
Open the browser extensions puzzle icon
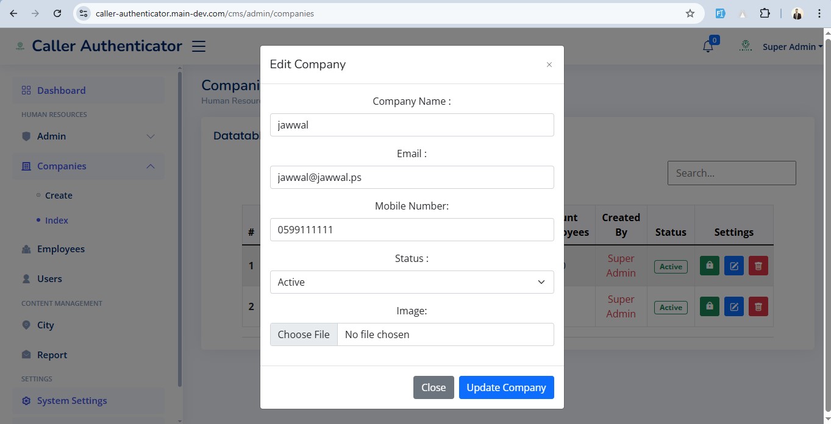click(765, 13)
